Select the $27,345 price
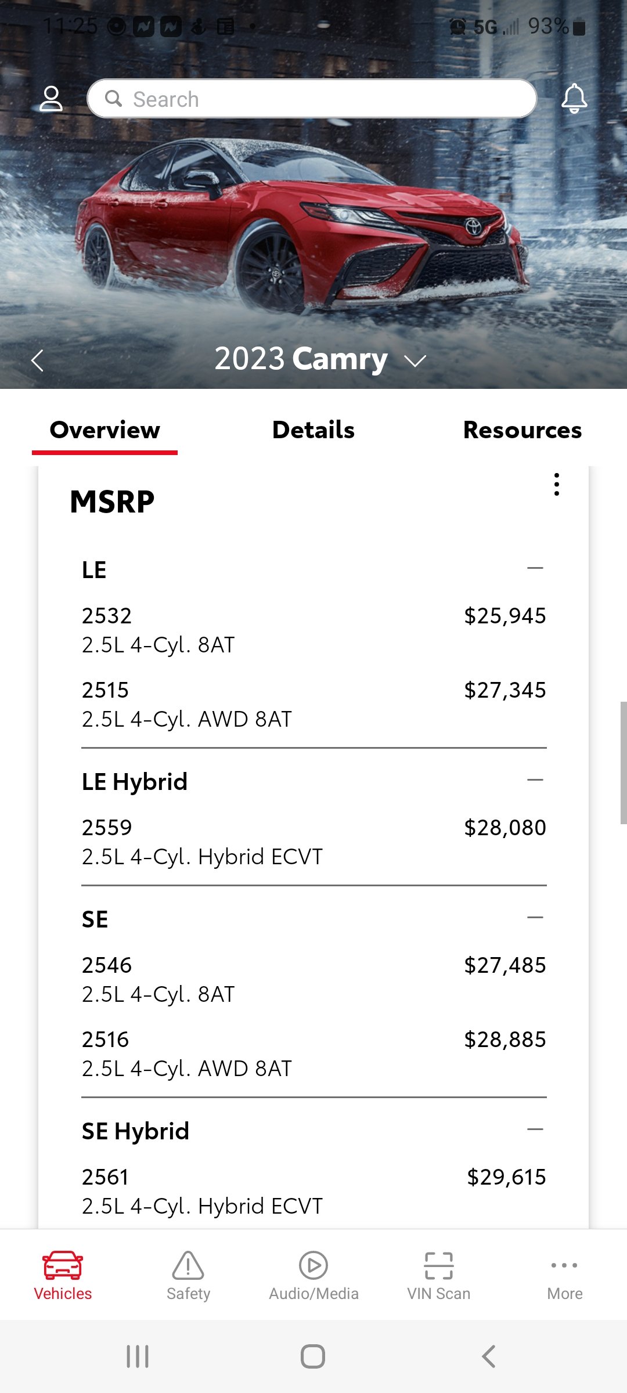The image size is (627, 1393). 505,690
